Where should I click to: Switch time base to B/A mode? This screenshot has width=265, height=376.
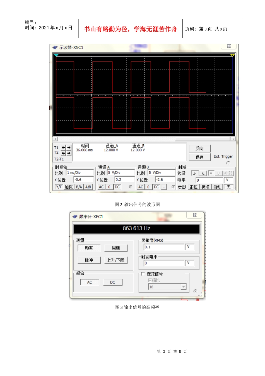(79, 187)
